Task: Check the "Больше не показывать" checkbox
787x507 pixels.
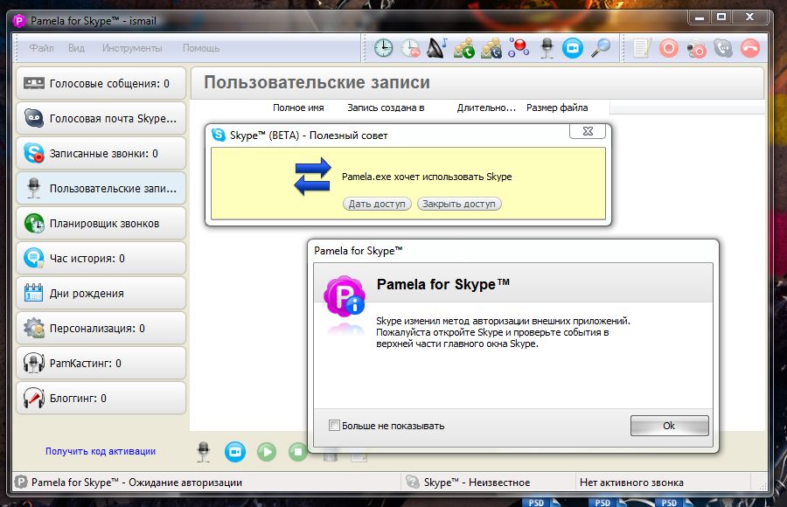Action: 334,426
